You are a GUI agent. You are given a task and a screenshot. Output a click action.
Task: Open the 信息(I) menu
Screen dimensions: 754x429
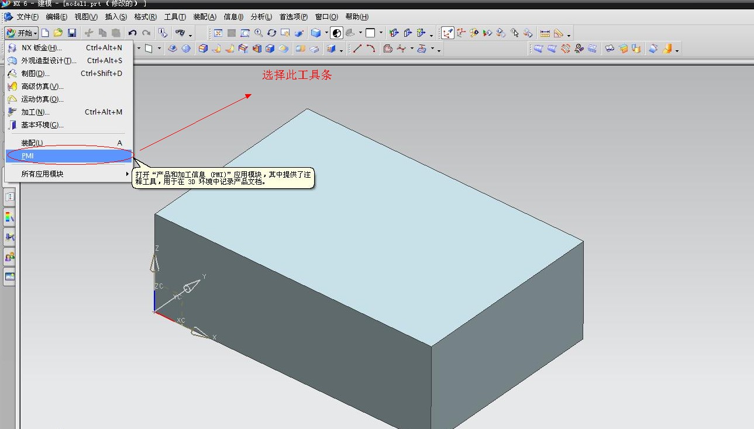coord(233,17)
